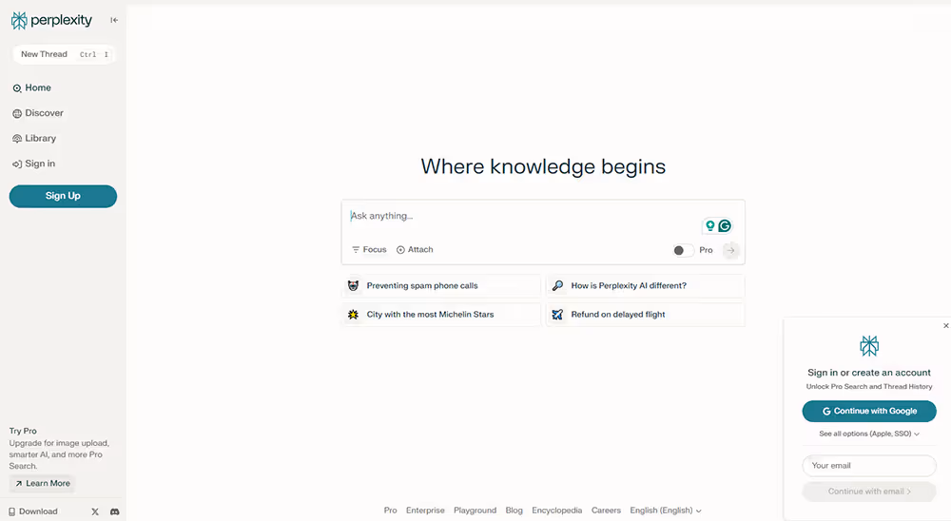Start a New Thread
951x521 pixels.
(x=64, y=54)
